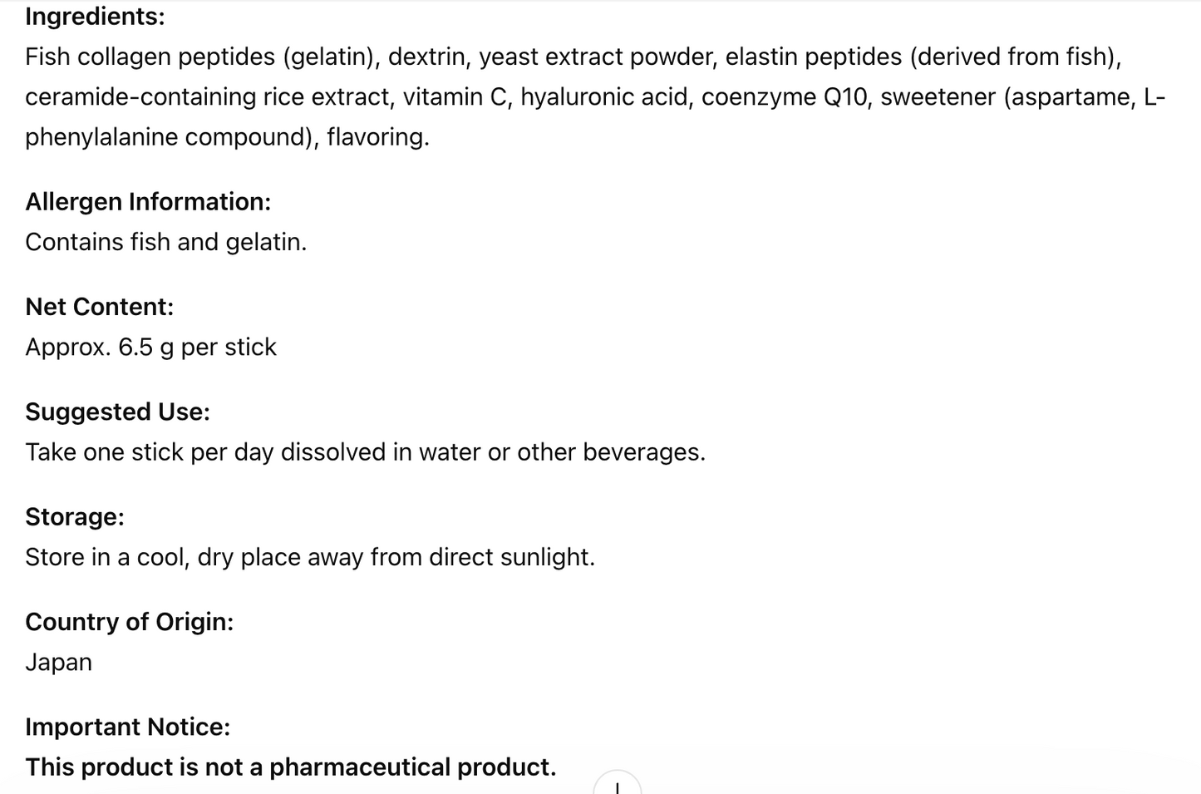
Task: Click the 'ceramide-containing rice extract' text
Action: click(x=207, y=97)
